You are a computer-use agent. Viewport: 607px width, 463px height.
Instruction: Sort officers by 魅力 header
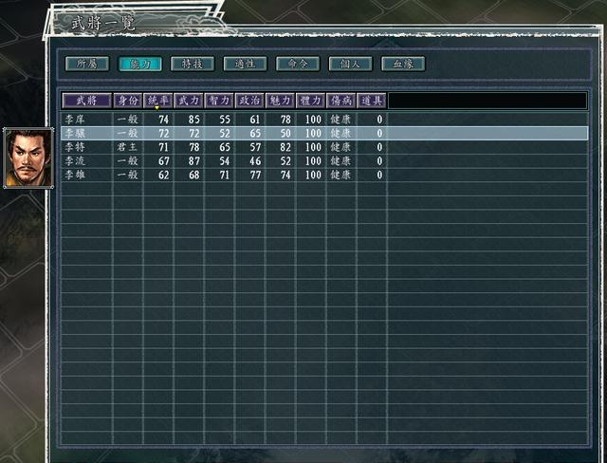pos(281,101)
